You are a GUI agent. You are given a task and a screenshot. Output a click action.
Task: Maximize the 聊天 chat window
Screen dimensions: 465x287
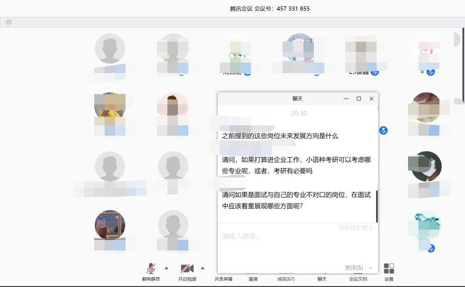pos(359,99)
